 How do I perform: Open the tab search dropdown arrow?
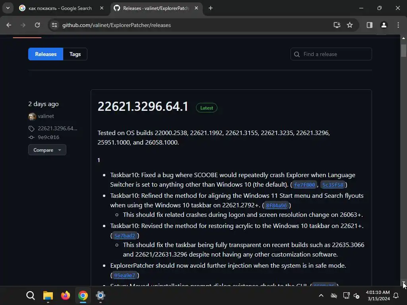(x=8, y=8)
